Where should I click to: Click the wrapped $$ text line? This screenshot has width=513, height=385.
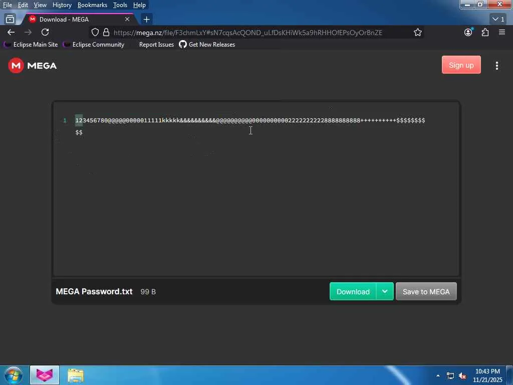point(79,132)
